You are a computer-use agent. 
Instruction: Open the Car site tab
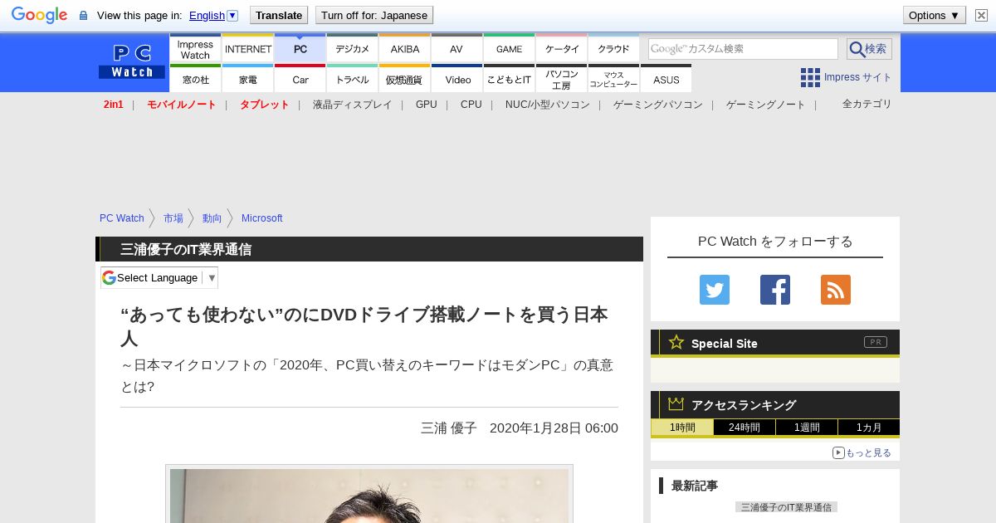300,79
